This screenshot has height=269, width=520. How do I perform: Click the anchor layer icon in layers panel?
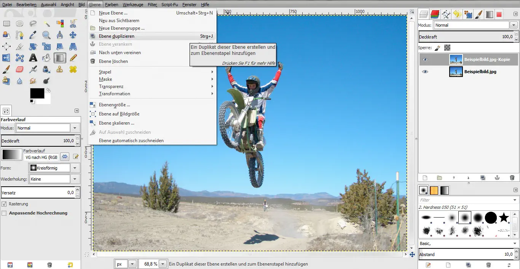[497, 178]
